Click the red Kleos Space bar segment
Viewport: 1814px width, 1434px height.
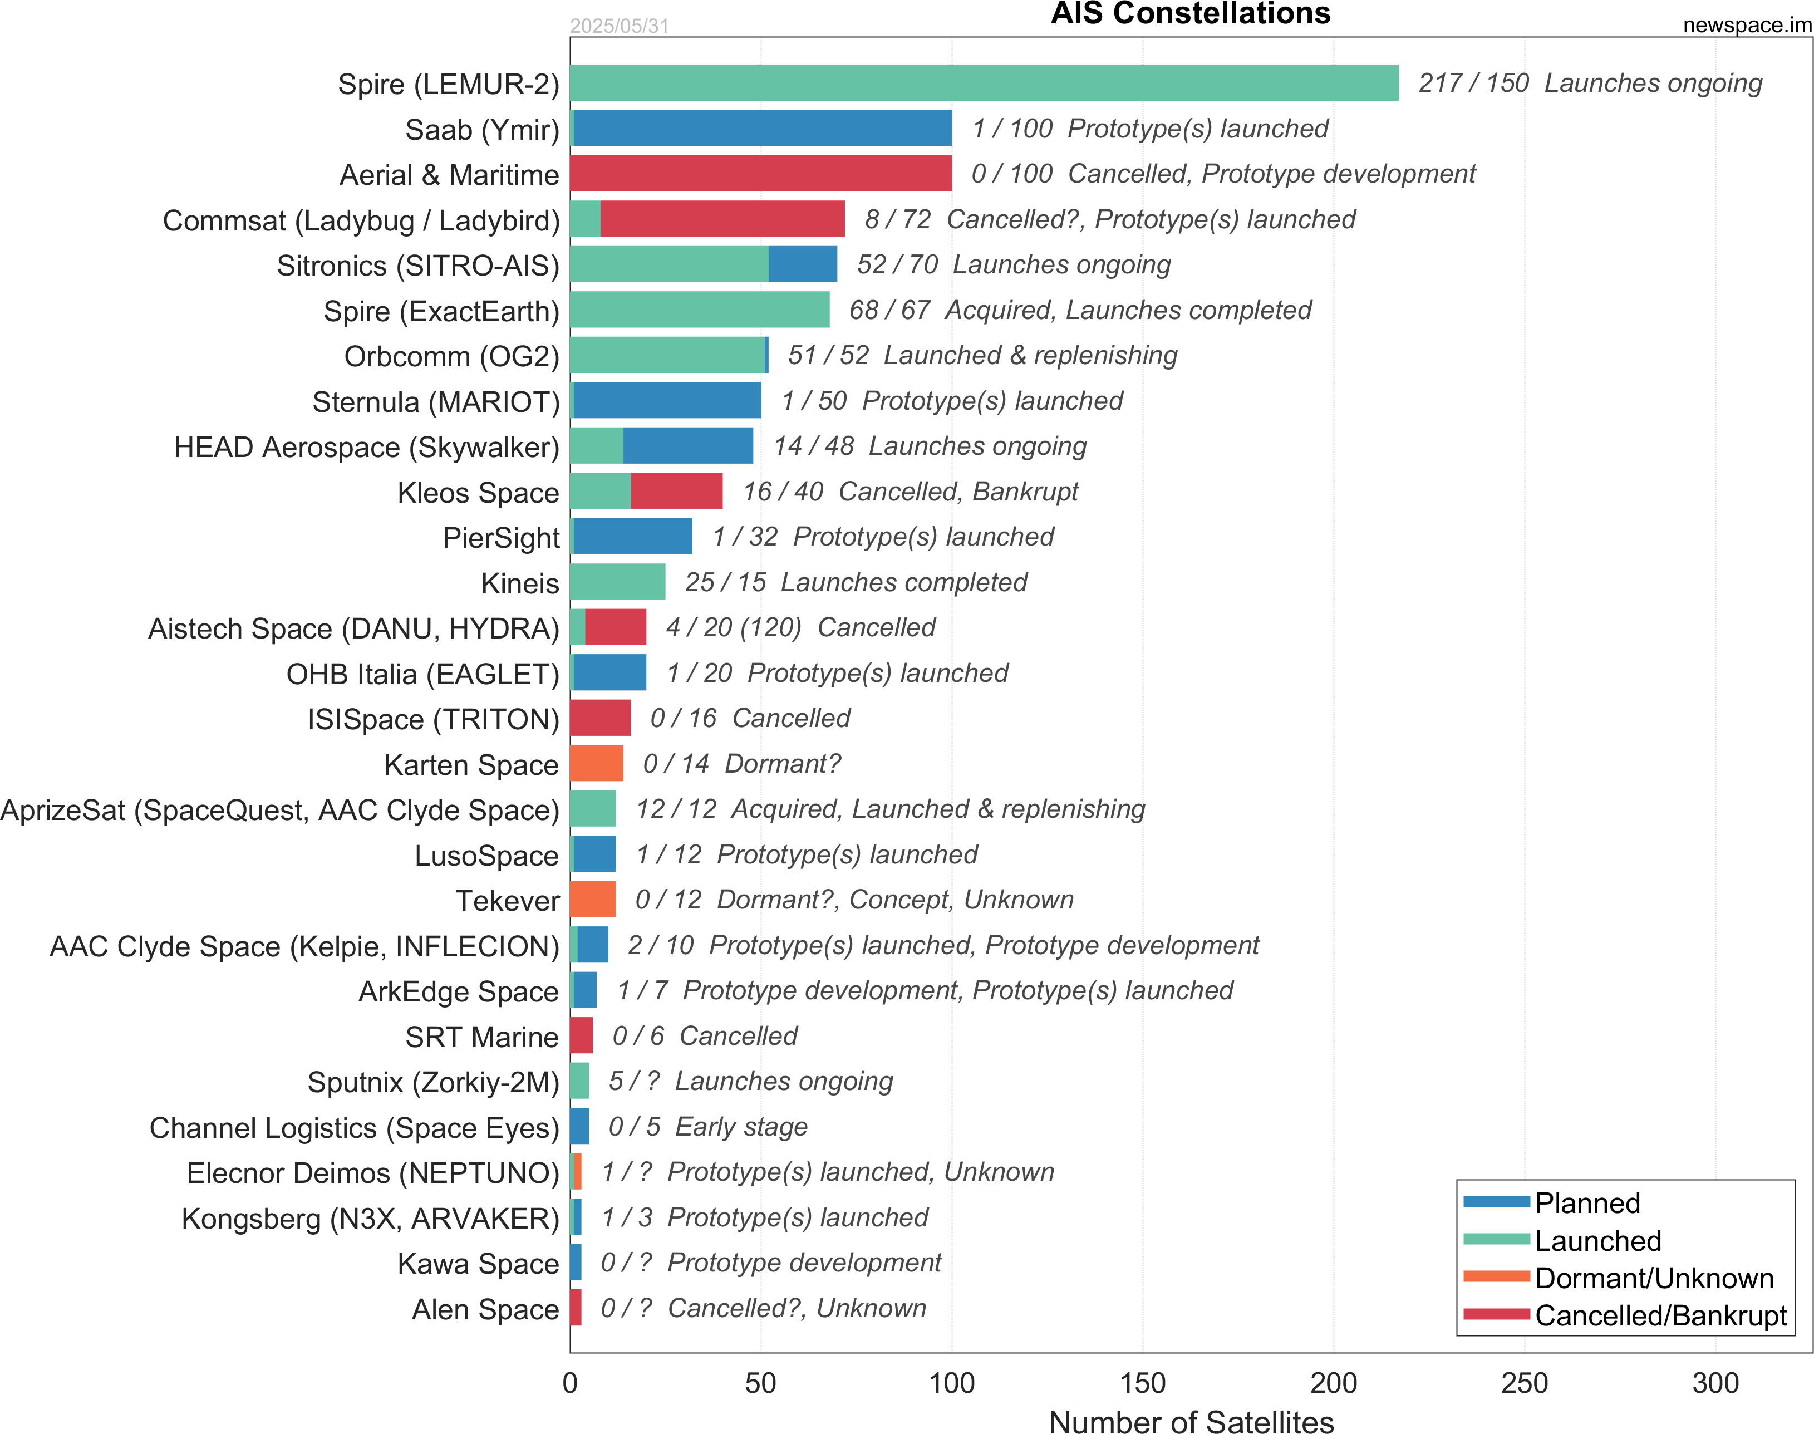[677, 490]
